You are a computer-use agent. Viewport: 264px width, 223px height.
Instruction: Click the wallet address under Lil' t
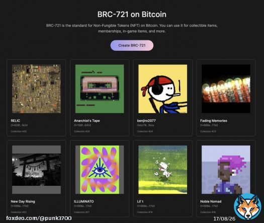[x=146, y=206]
